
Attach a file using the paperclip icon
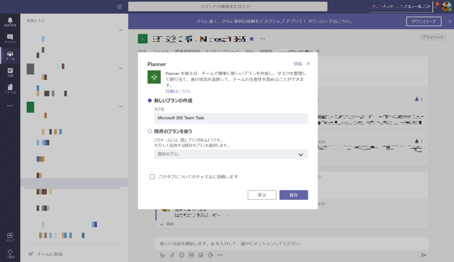point(172,255)
